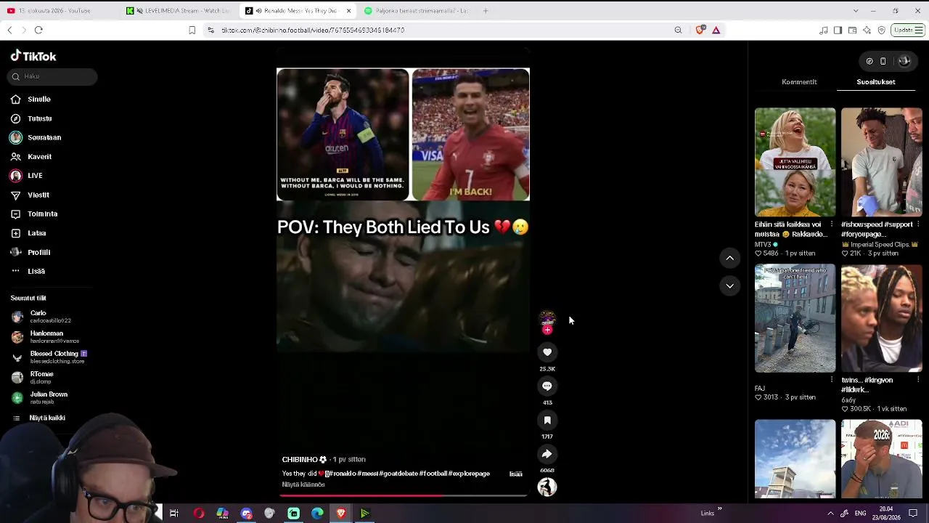929x523 pixels.
Task: Go to Seurataan following feed
Action: click(x=36, y=137)
